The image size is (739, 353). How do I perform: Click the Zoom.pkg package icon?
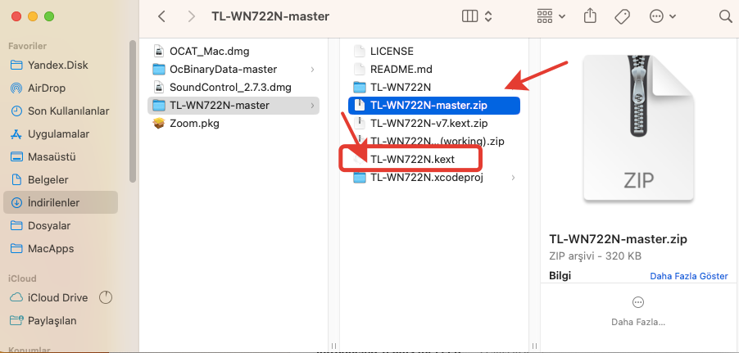pos(159,124)
